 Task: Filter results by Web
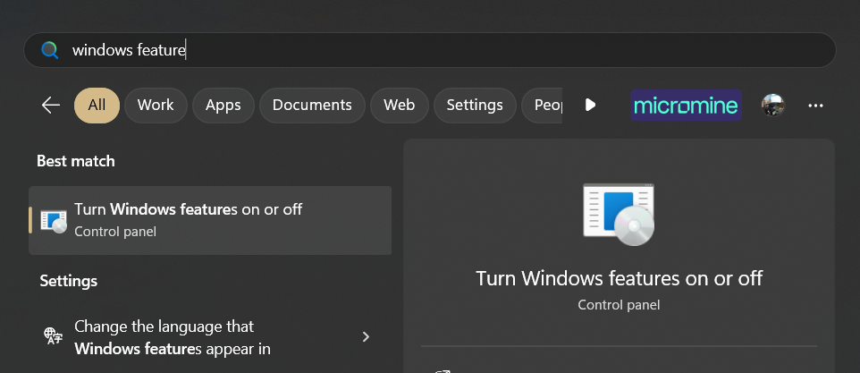click(399, 105)
